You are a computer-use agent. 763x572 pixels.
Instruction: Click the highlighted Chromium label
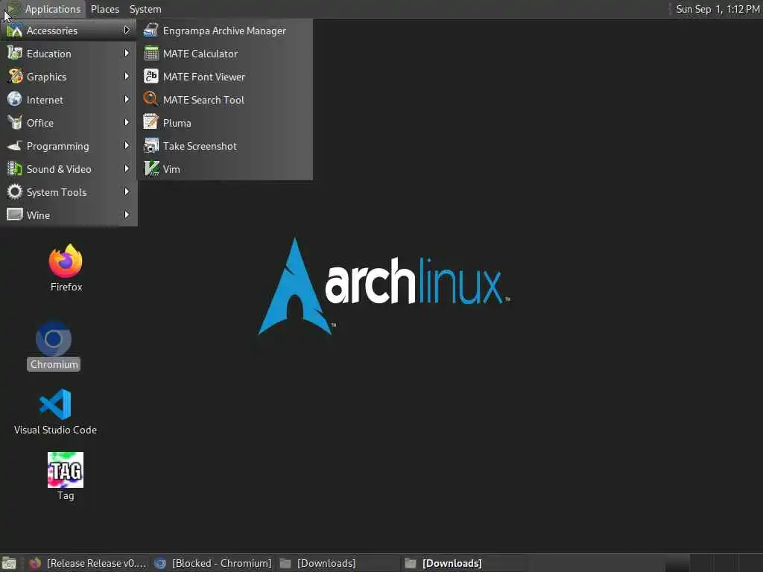tap(54, 364)
